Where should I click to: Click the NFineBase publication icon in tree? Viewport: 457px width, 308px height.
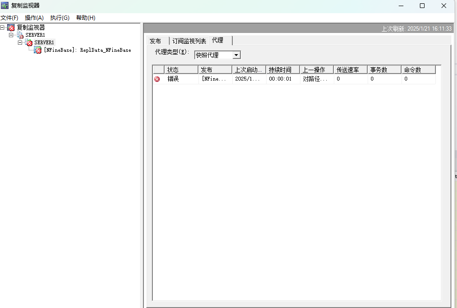click(x=38, y=50)
